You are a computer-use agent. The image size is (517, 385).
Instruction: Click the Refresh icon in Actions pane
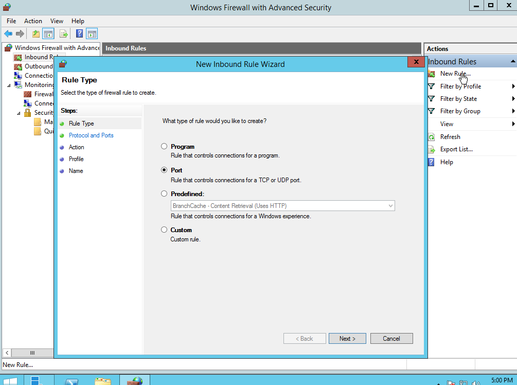431,137
